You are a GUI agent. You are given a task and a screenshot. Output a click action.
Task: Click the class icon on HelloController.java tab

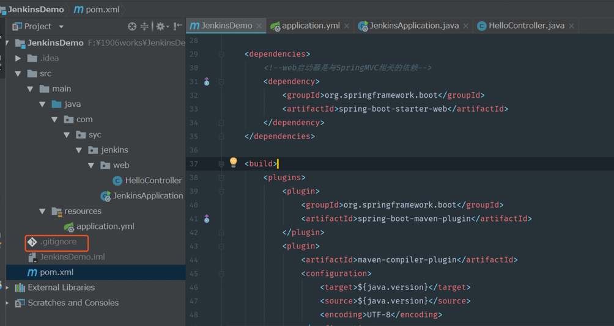pos(482,26)
